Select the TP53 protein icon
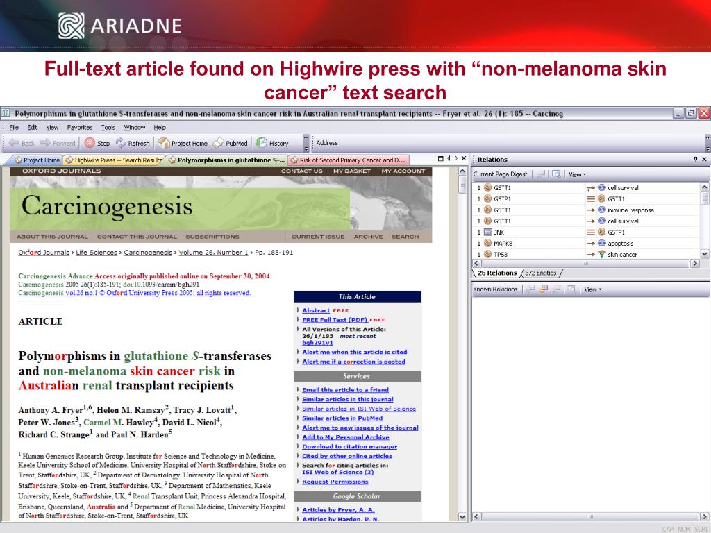Screen dimensions: 711x533 [488, 254]
